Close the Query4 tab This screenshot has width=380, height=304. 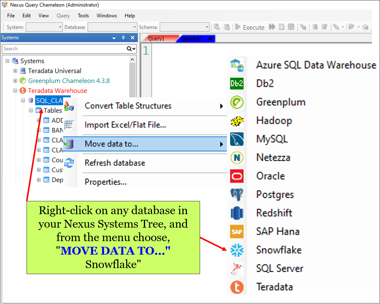pyautogui.click(x=210, y=39)
